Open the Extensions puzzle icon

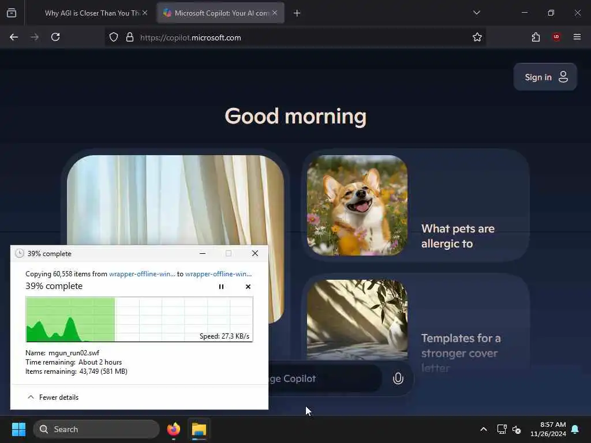[536, 37]
